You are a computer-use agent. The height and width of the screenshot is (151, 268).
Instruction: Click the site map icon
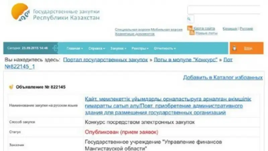[190, 28]
